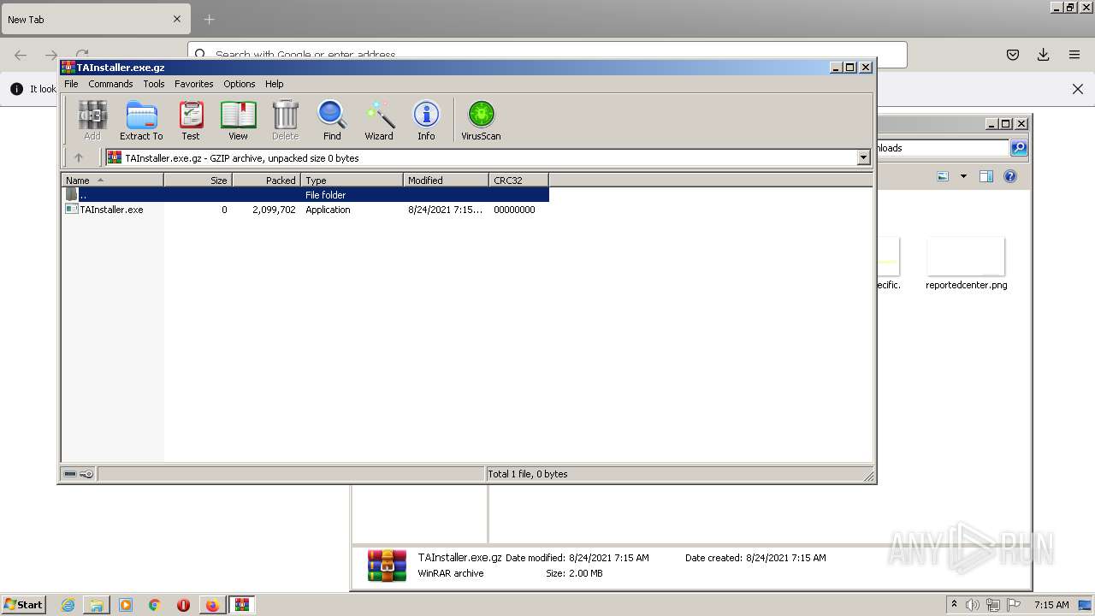Launch Chrome from the taskbar
This screenshot has height=616, width=1095.
tap(155, 605)
